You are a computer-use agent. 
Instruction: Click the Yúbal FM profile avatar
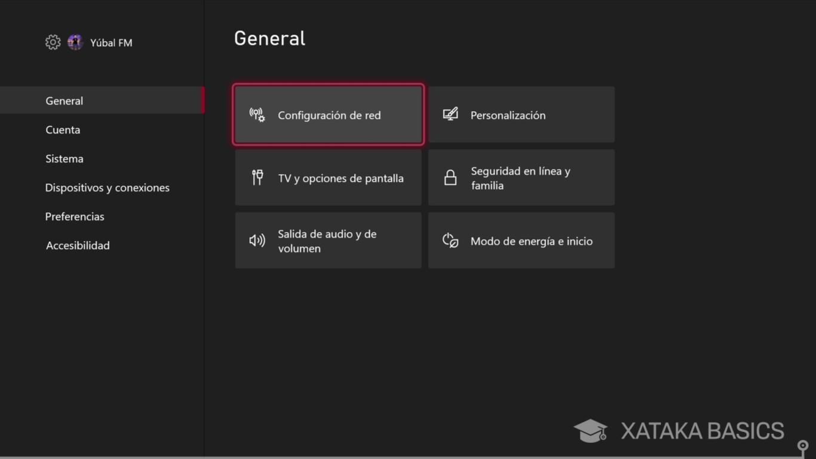tap(75, 42)
